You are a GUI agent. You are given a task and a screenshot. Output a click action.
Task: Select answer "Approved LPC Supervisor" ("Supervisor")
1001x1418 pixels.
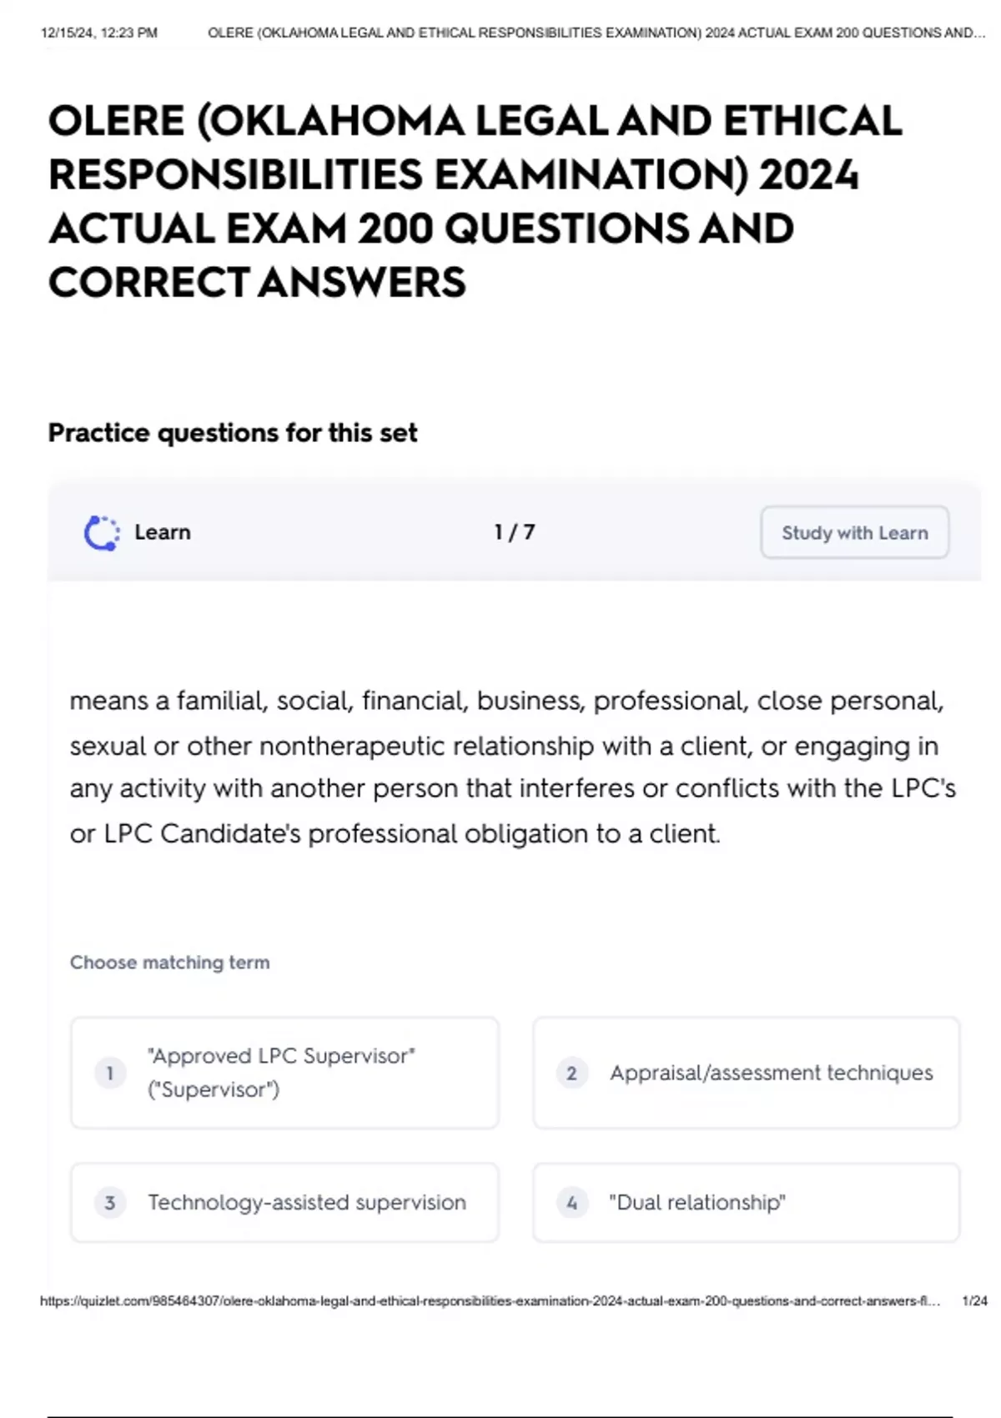284,1073
